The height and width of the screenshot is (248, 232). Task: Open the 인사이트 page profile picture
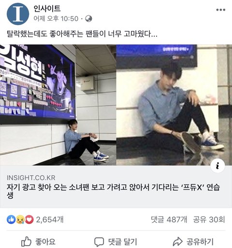click(18, 14)
